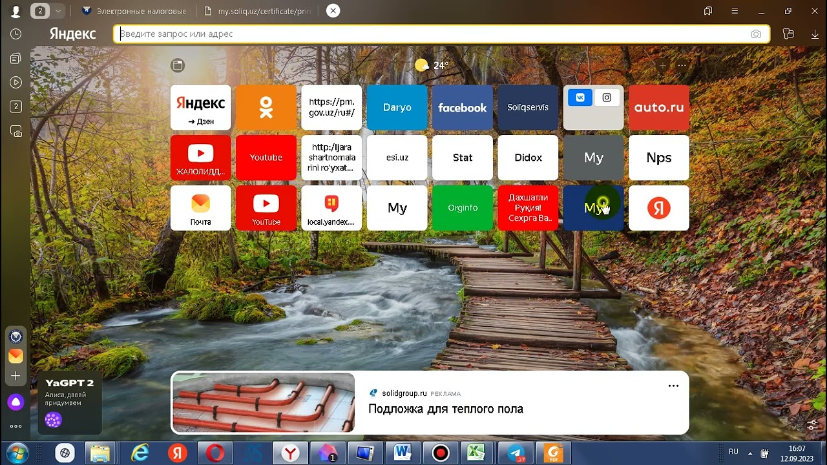Switch to Электронные налоговые tab
The width and height of the screenshot is (827, 465).
tap(134, 11)
